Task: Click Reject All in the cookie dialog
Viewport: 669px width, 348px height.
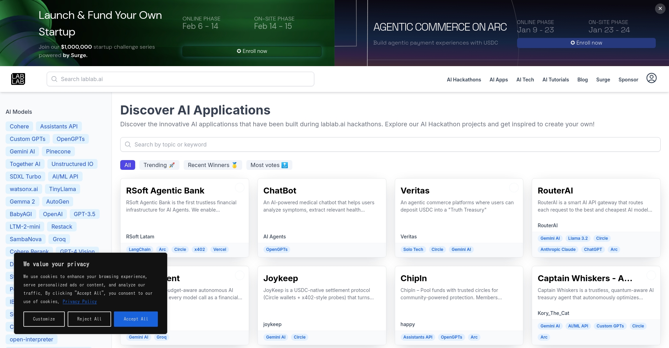Action: coord(89,319)
